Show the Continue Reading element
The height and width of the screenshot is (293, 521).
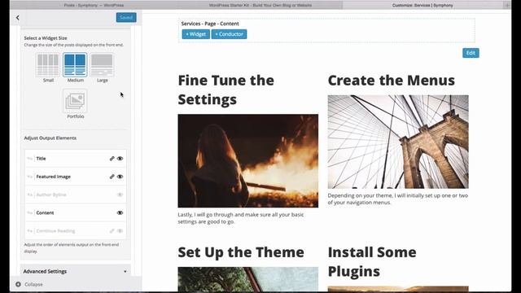coord(120,230)
